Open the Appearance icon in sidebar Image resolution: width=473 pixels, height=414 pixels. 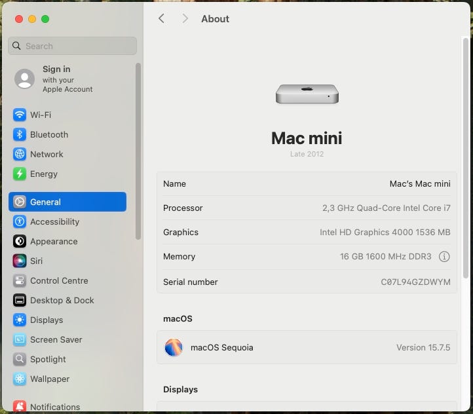point(20,241)
